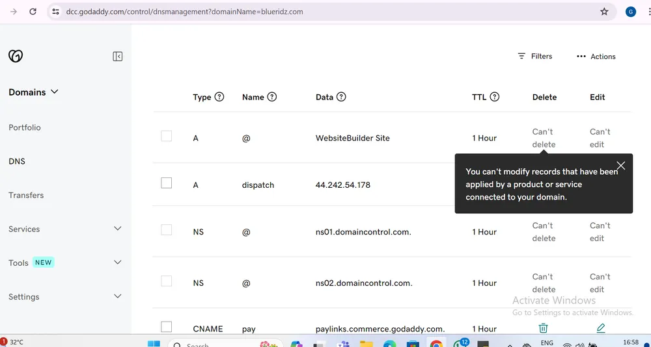Click the dispatch record name
Viewport: 651px width, 347px height.
pos(258,185)
